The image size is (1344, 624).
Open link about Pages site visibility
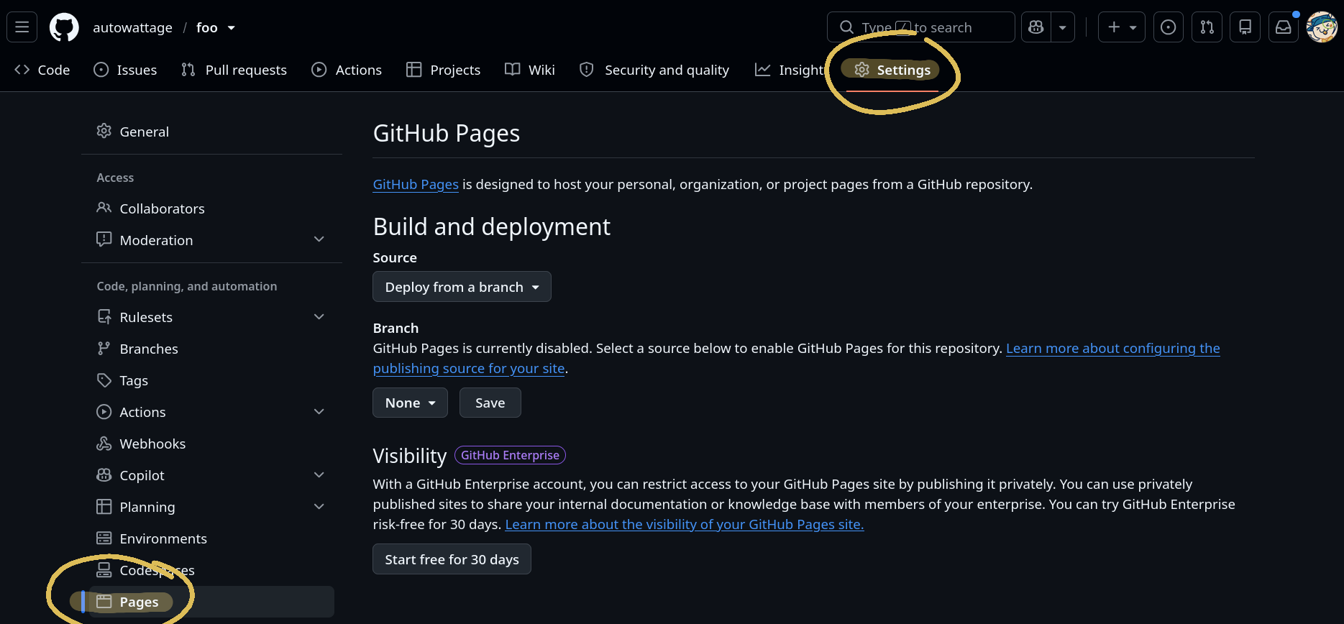tap(685, 524)
